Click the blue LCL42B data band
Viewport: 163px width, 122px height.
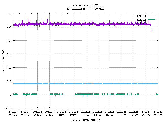pos(86,83)
